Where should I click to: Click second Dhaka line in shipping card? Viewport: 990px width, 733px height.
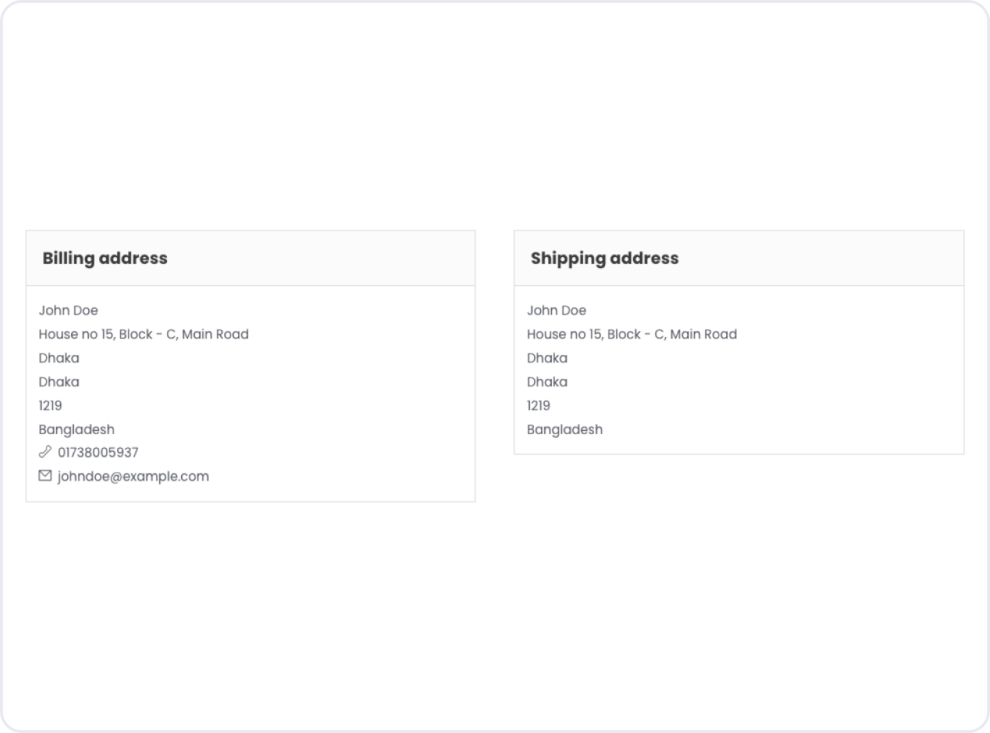click(547, 382)
